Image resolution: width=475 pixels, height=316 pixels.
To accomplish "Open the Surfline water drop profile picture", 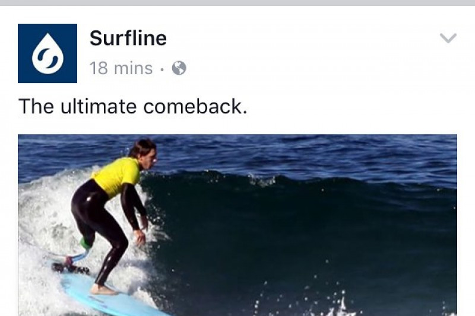I will (x=47, y=53).
